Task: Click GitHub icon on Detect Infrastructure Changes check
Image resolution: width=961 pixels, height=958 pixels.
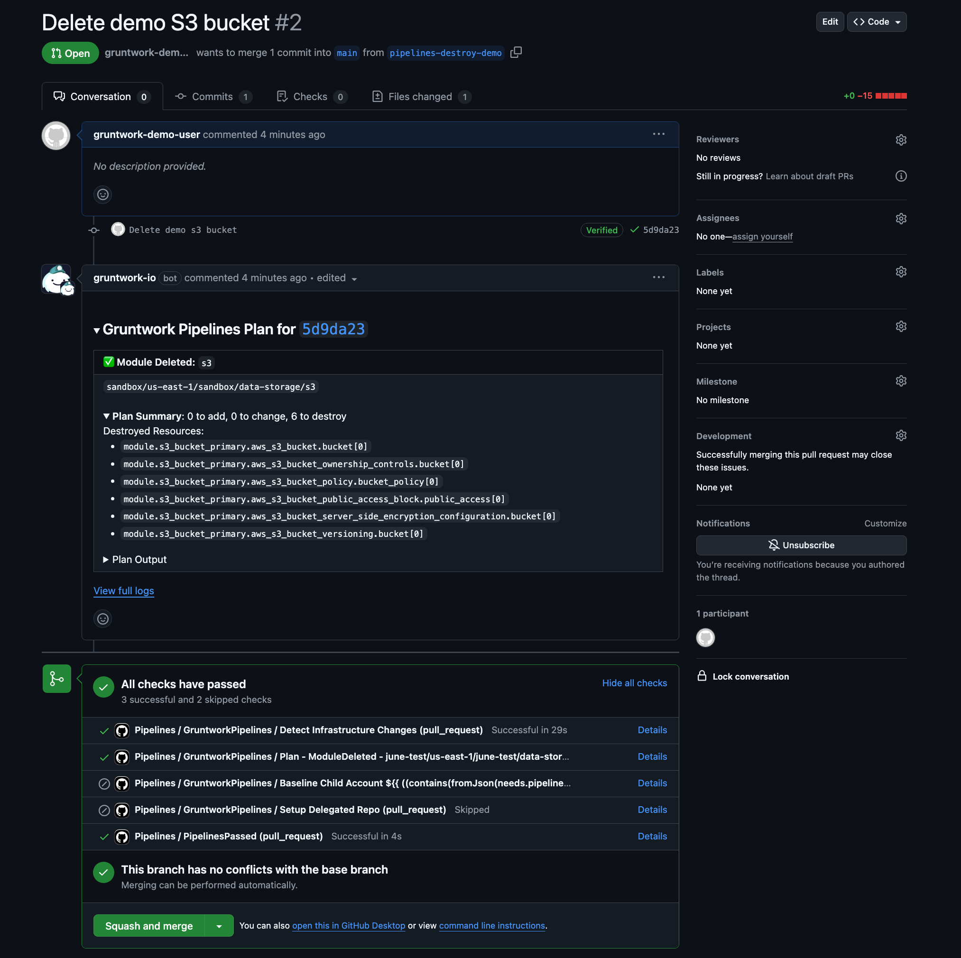Action: coord(122,730)
